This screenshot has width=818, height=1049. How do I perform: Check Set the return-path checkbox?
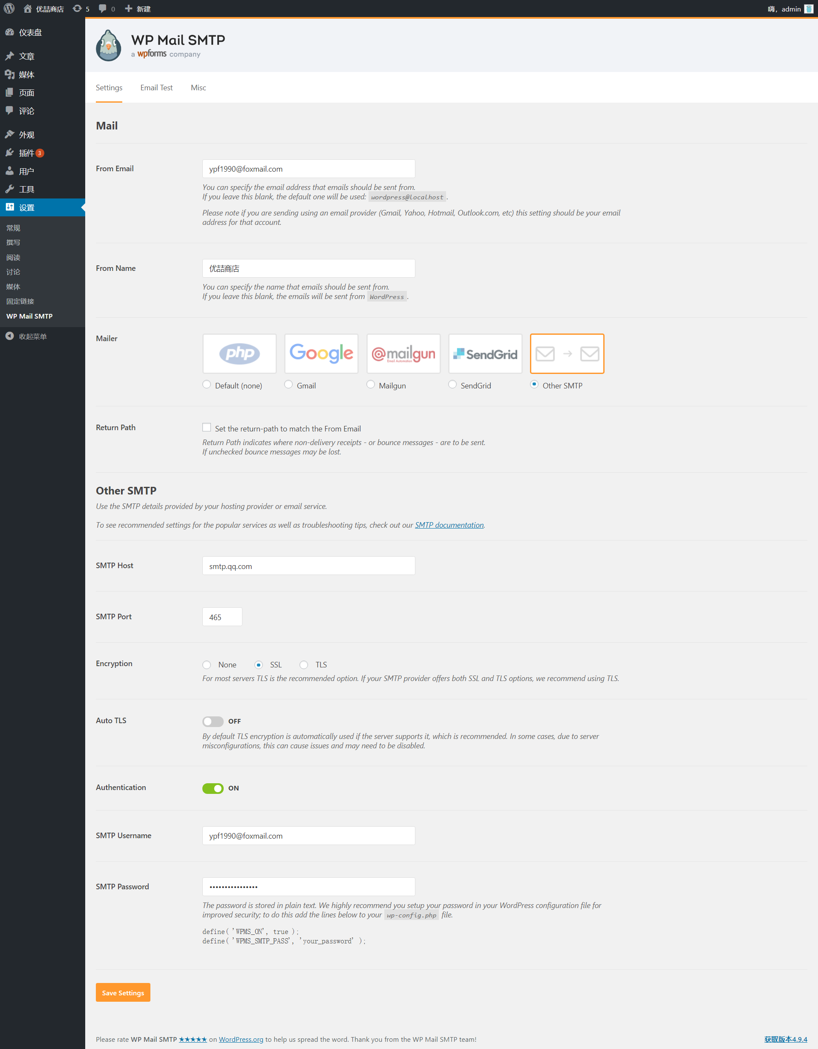point(207,428)
